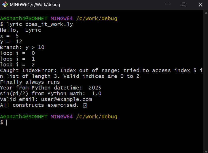This screenshot has width=208, height=153.
Task: Click the yellow /c/Work/debug path in top prompt
Action: click(x=97, y=18)
